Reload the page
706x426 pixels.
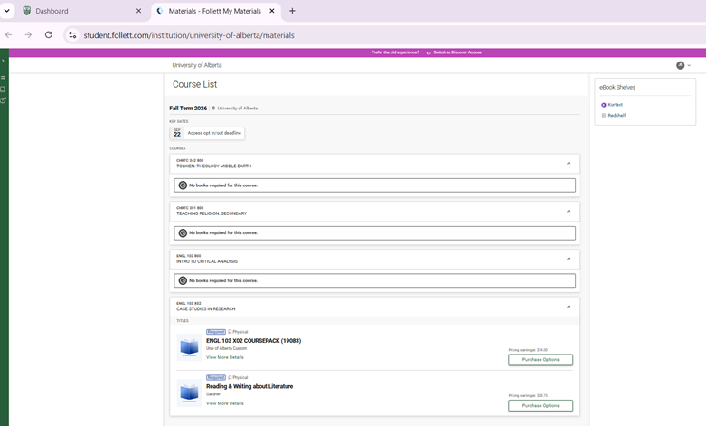[49, 35]
